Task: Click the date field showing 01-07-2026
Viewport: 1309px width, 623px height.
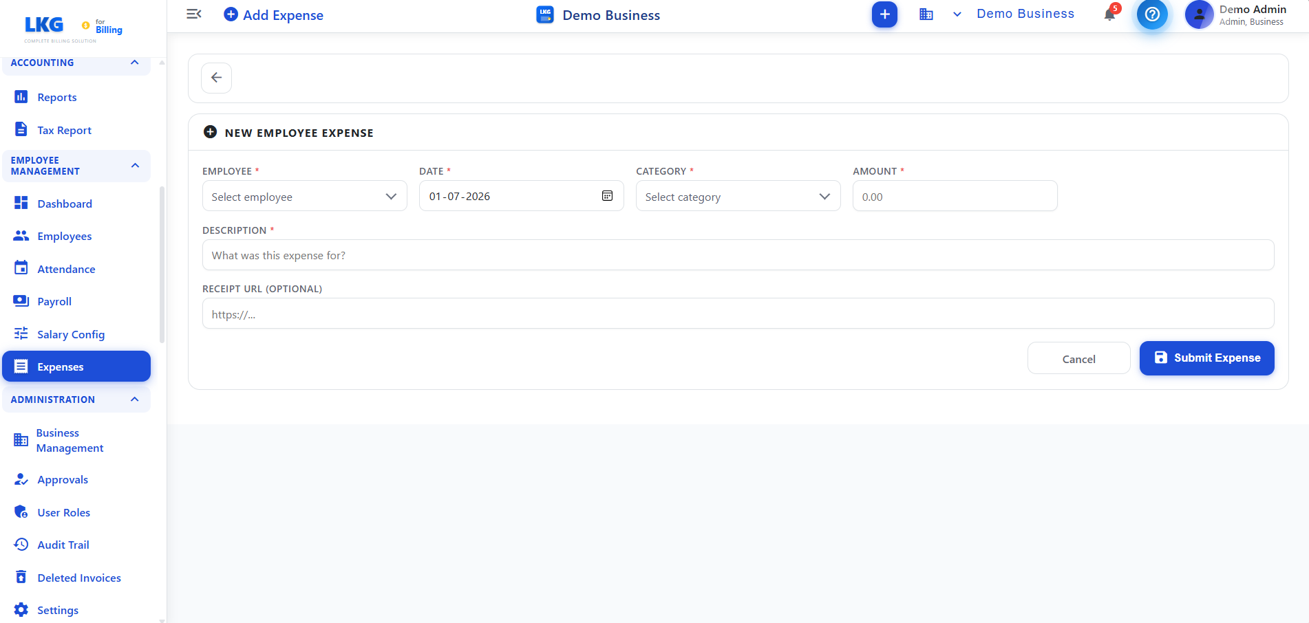Action: [x=521, y=196]
